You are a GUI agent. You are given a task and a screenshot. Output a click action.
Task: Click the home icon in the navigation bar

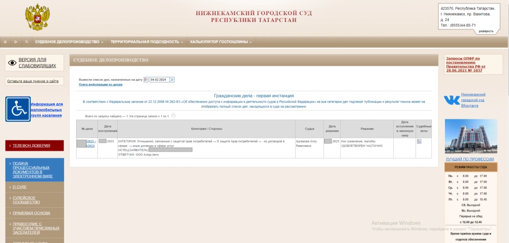[x=5, y=42]
